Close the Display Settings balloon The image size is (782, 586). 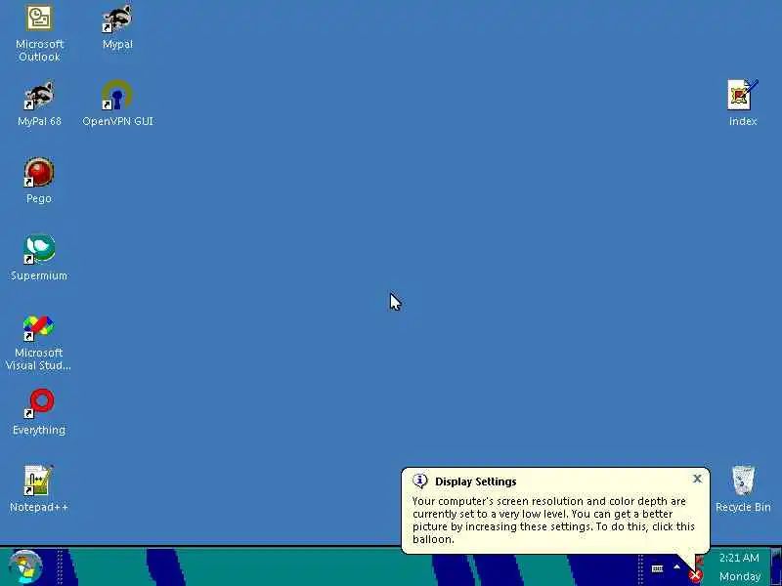point(697,479)
